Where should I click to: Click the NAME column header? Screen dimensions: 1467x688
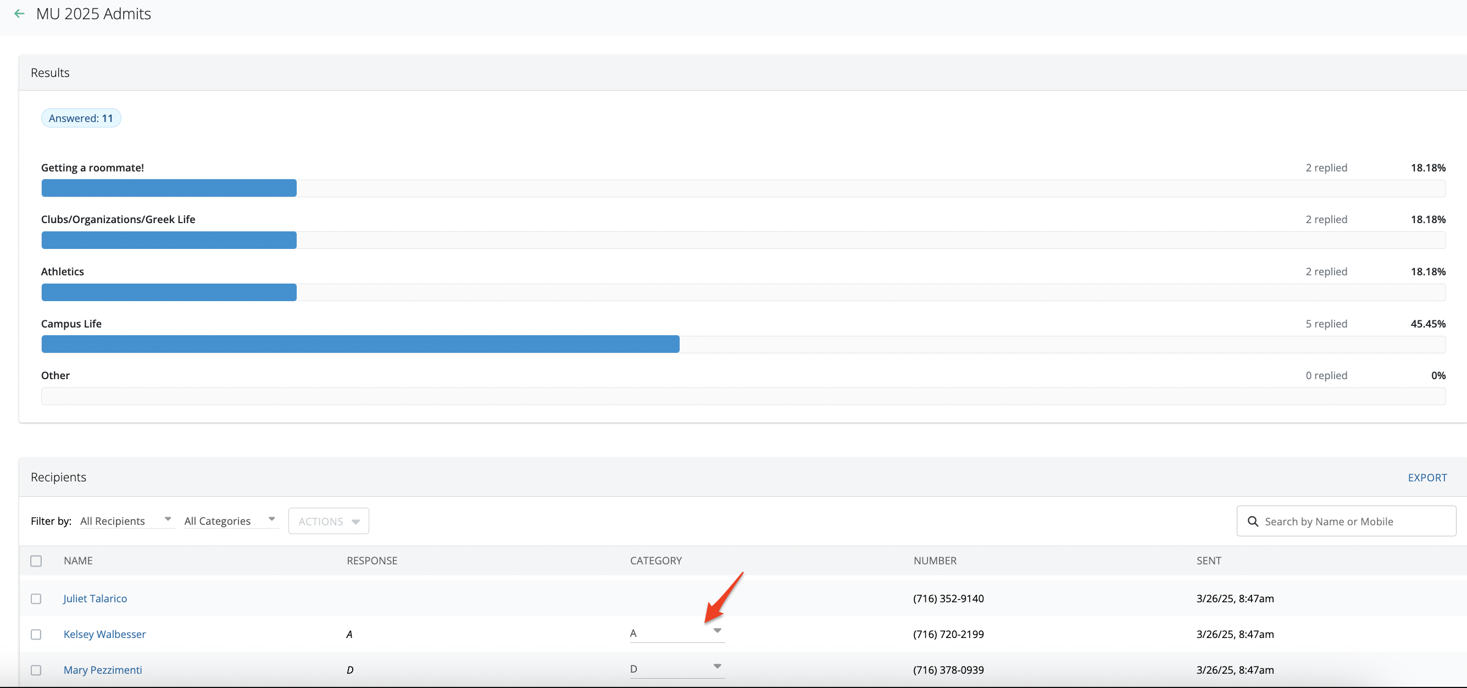78,561
